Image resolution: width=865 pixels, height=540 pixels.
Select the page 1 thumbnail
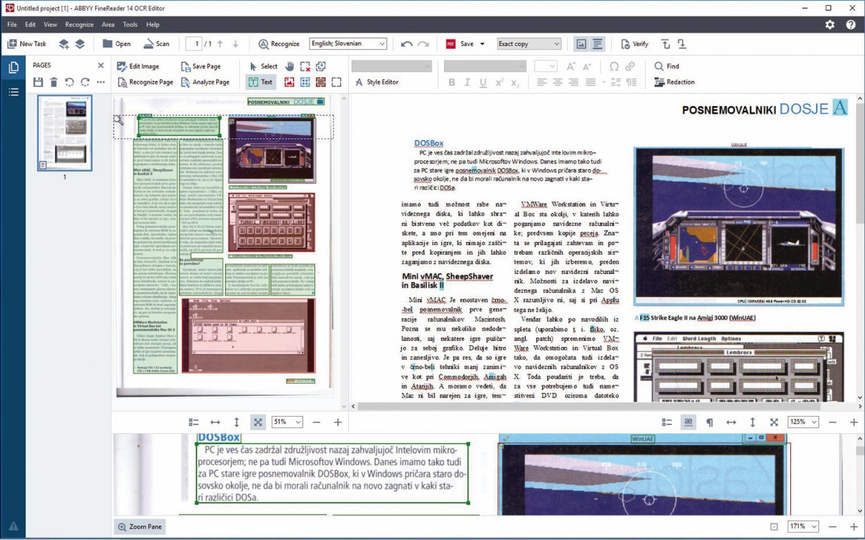coord(65,133)
